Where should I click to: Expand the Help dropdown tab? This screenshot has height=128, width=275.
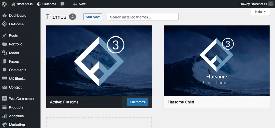pos(260,12)
